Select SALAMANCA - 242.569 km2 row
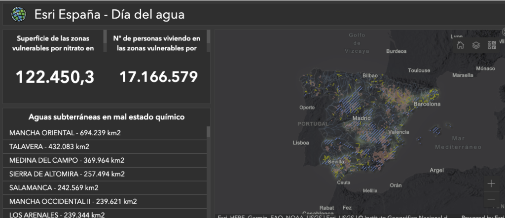This screenshot has width=505, height=218. pyautogui.click(x=105, y=188)
